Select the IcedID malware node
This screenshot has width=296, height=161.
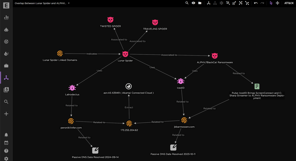180,81
